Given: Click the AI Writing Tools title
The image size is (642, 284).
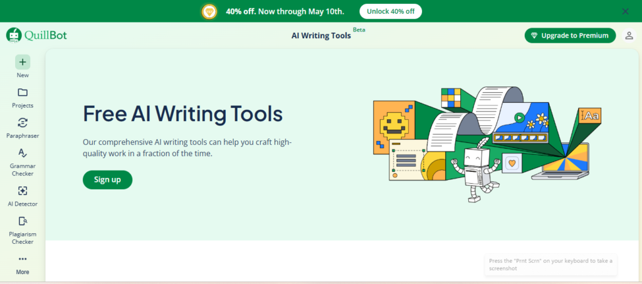Looking at the screenshot, I should 321,36.
